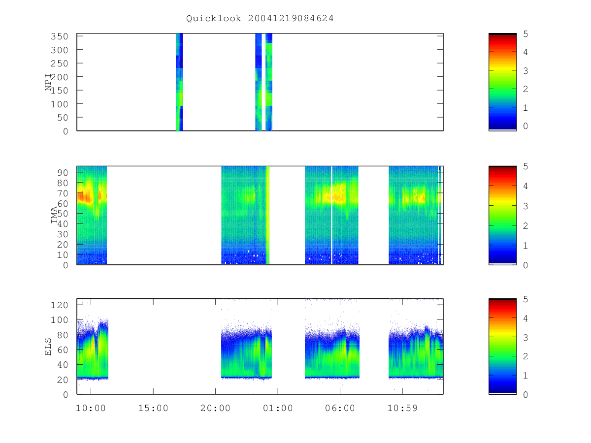Click the 5 label on NPI colorbar

click(525, 33)
